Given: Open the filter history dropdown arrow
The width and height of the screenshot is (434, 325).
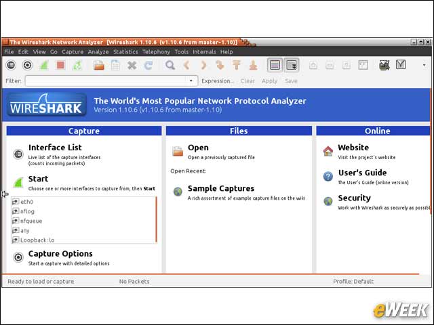Looking at the screenshot, I should click(191, 81).
